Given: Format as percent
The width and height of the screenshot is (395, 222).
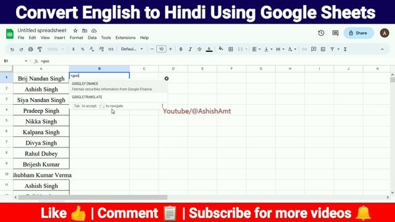Looking at the screenshot, I should point(82,49).
